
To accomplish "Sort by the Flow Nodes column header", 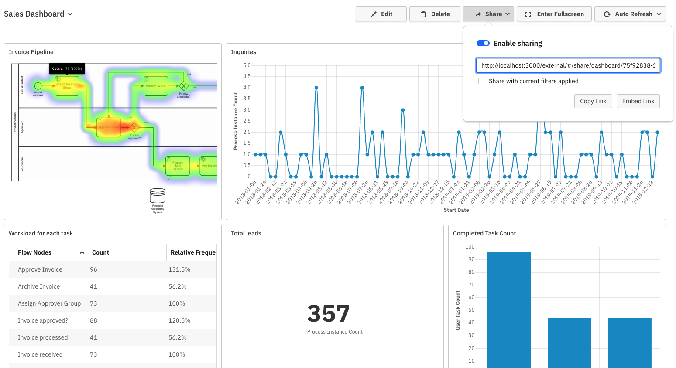I will point(35,252).
